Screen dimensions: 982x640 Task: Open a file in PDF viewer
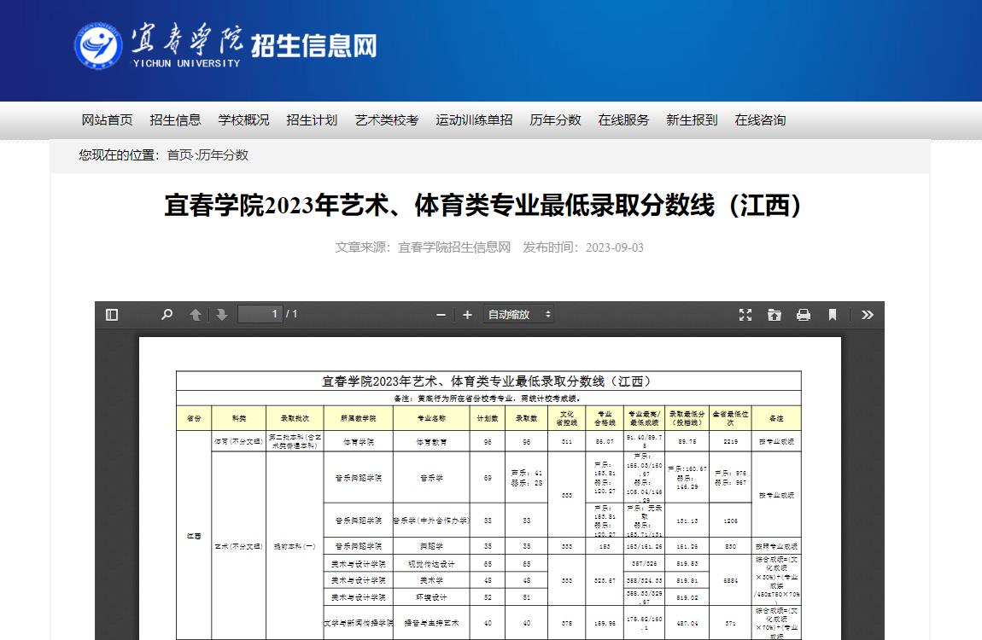[x=774, y=315]
